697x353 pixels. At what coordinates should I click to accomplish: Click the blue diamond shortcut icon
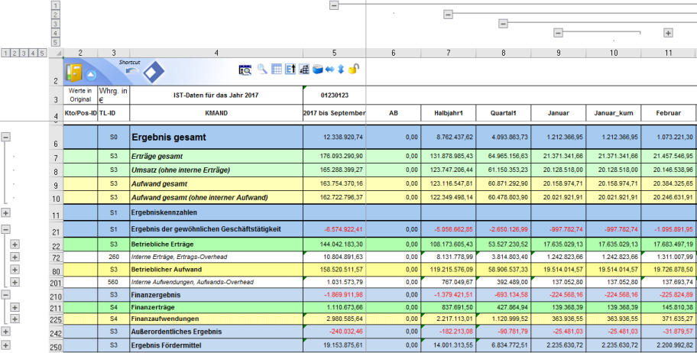tap(154, 72)
